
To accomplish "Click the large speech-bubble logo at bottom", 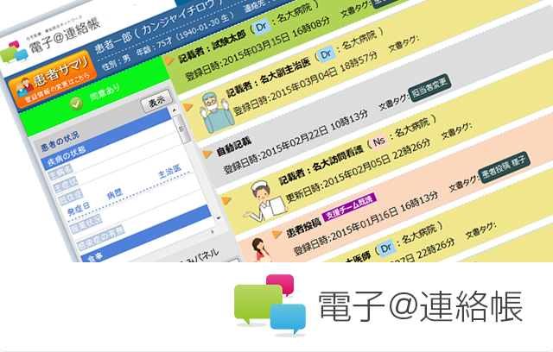I will [270, 305].
